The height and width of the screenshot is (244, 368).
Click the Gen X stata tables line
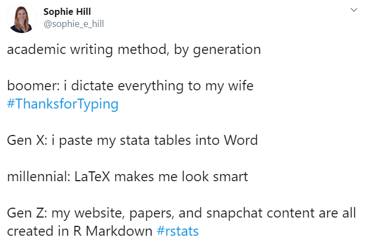pyautogui.click(x=132, y=140)
